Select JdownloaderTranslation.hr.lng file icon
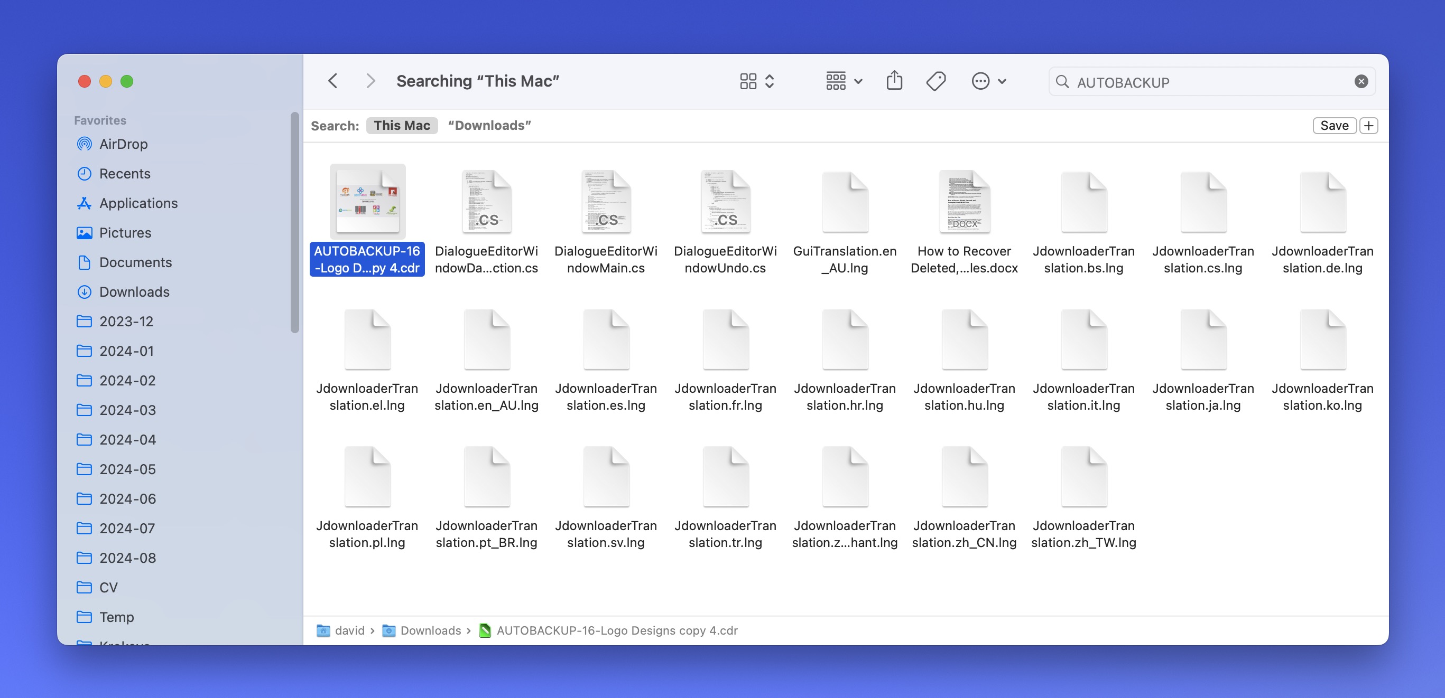The image size is (1445, 698). (x=845, y=339)
